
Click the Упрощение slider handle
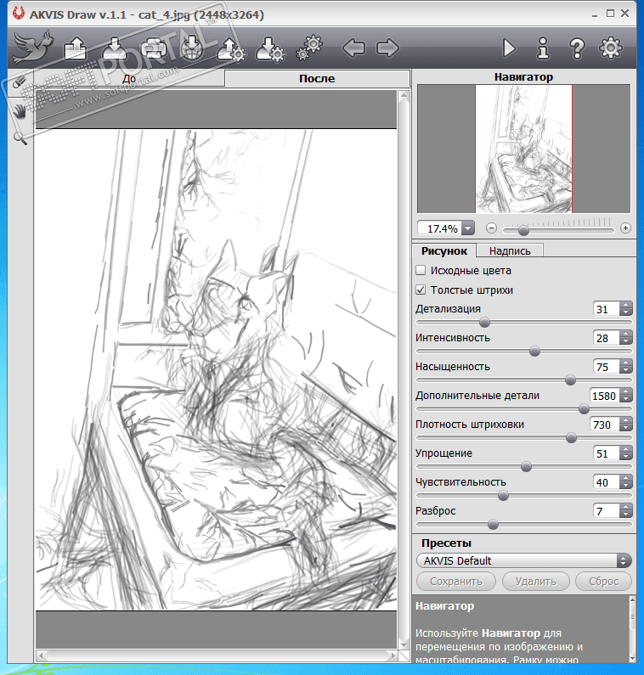(x=526, y=467)
